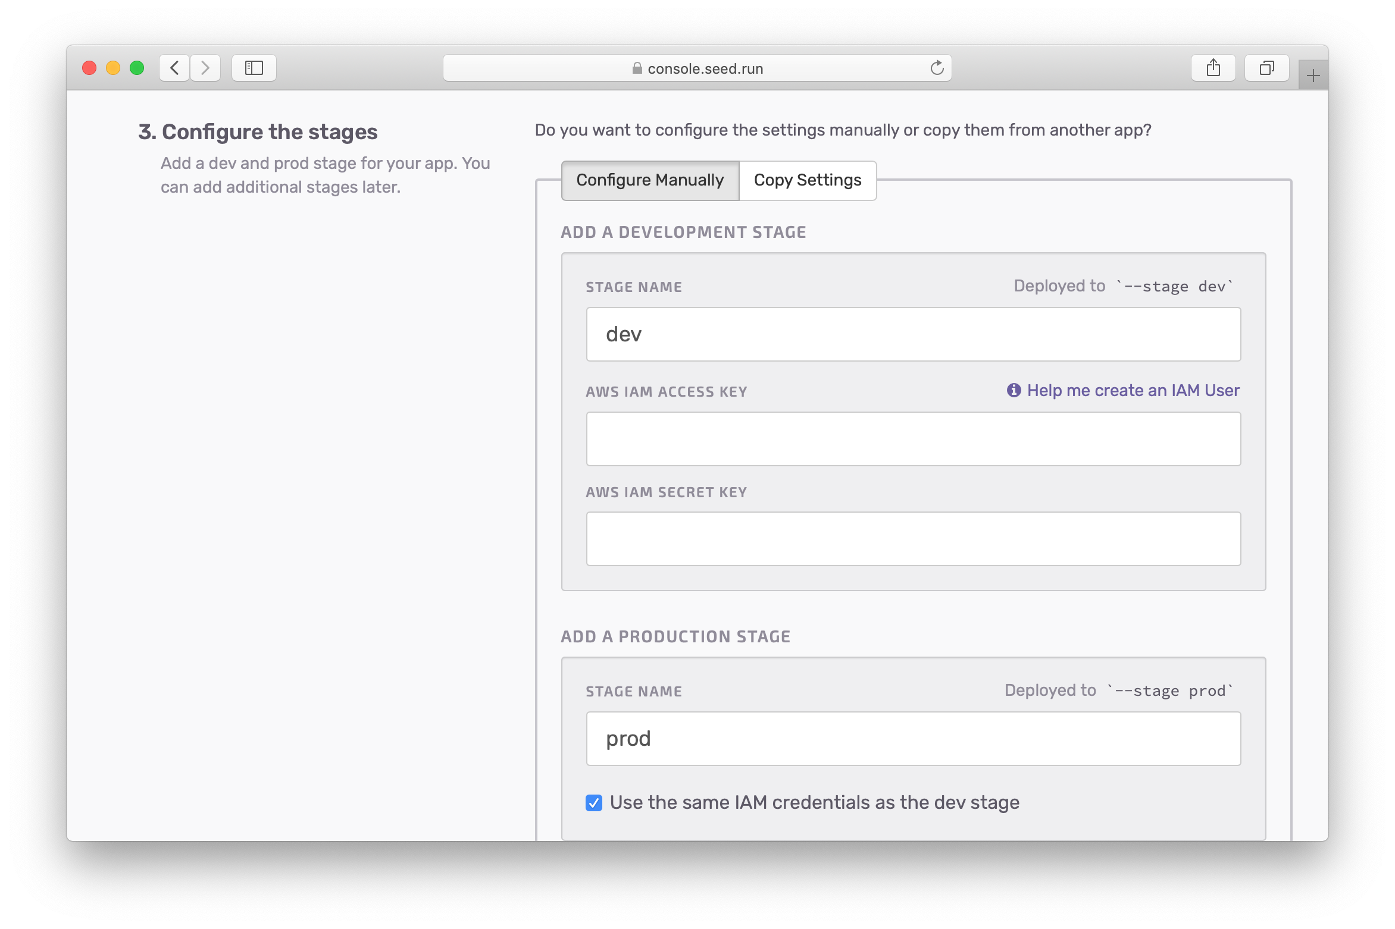Open the Share icon menu
This screenshot has height=929, width=1395.
coord(1213,68)
